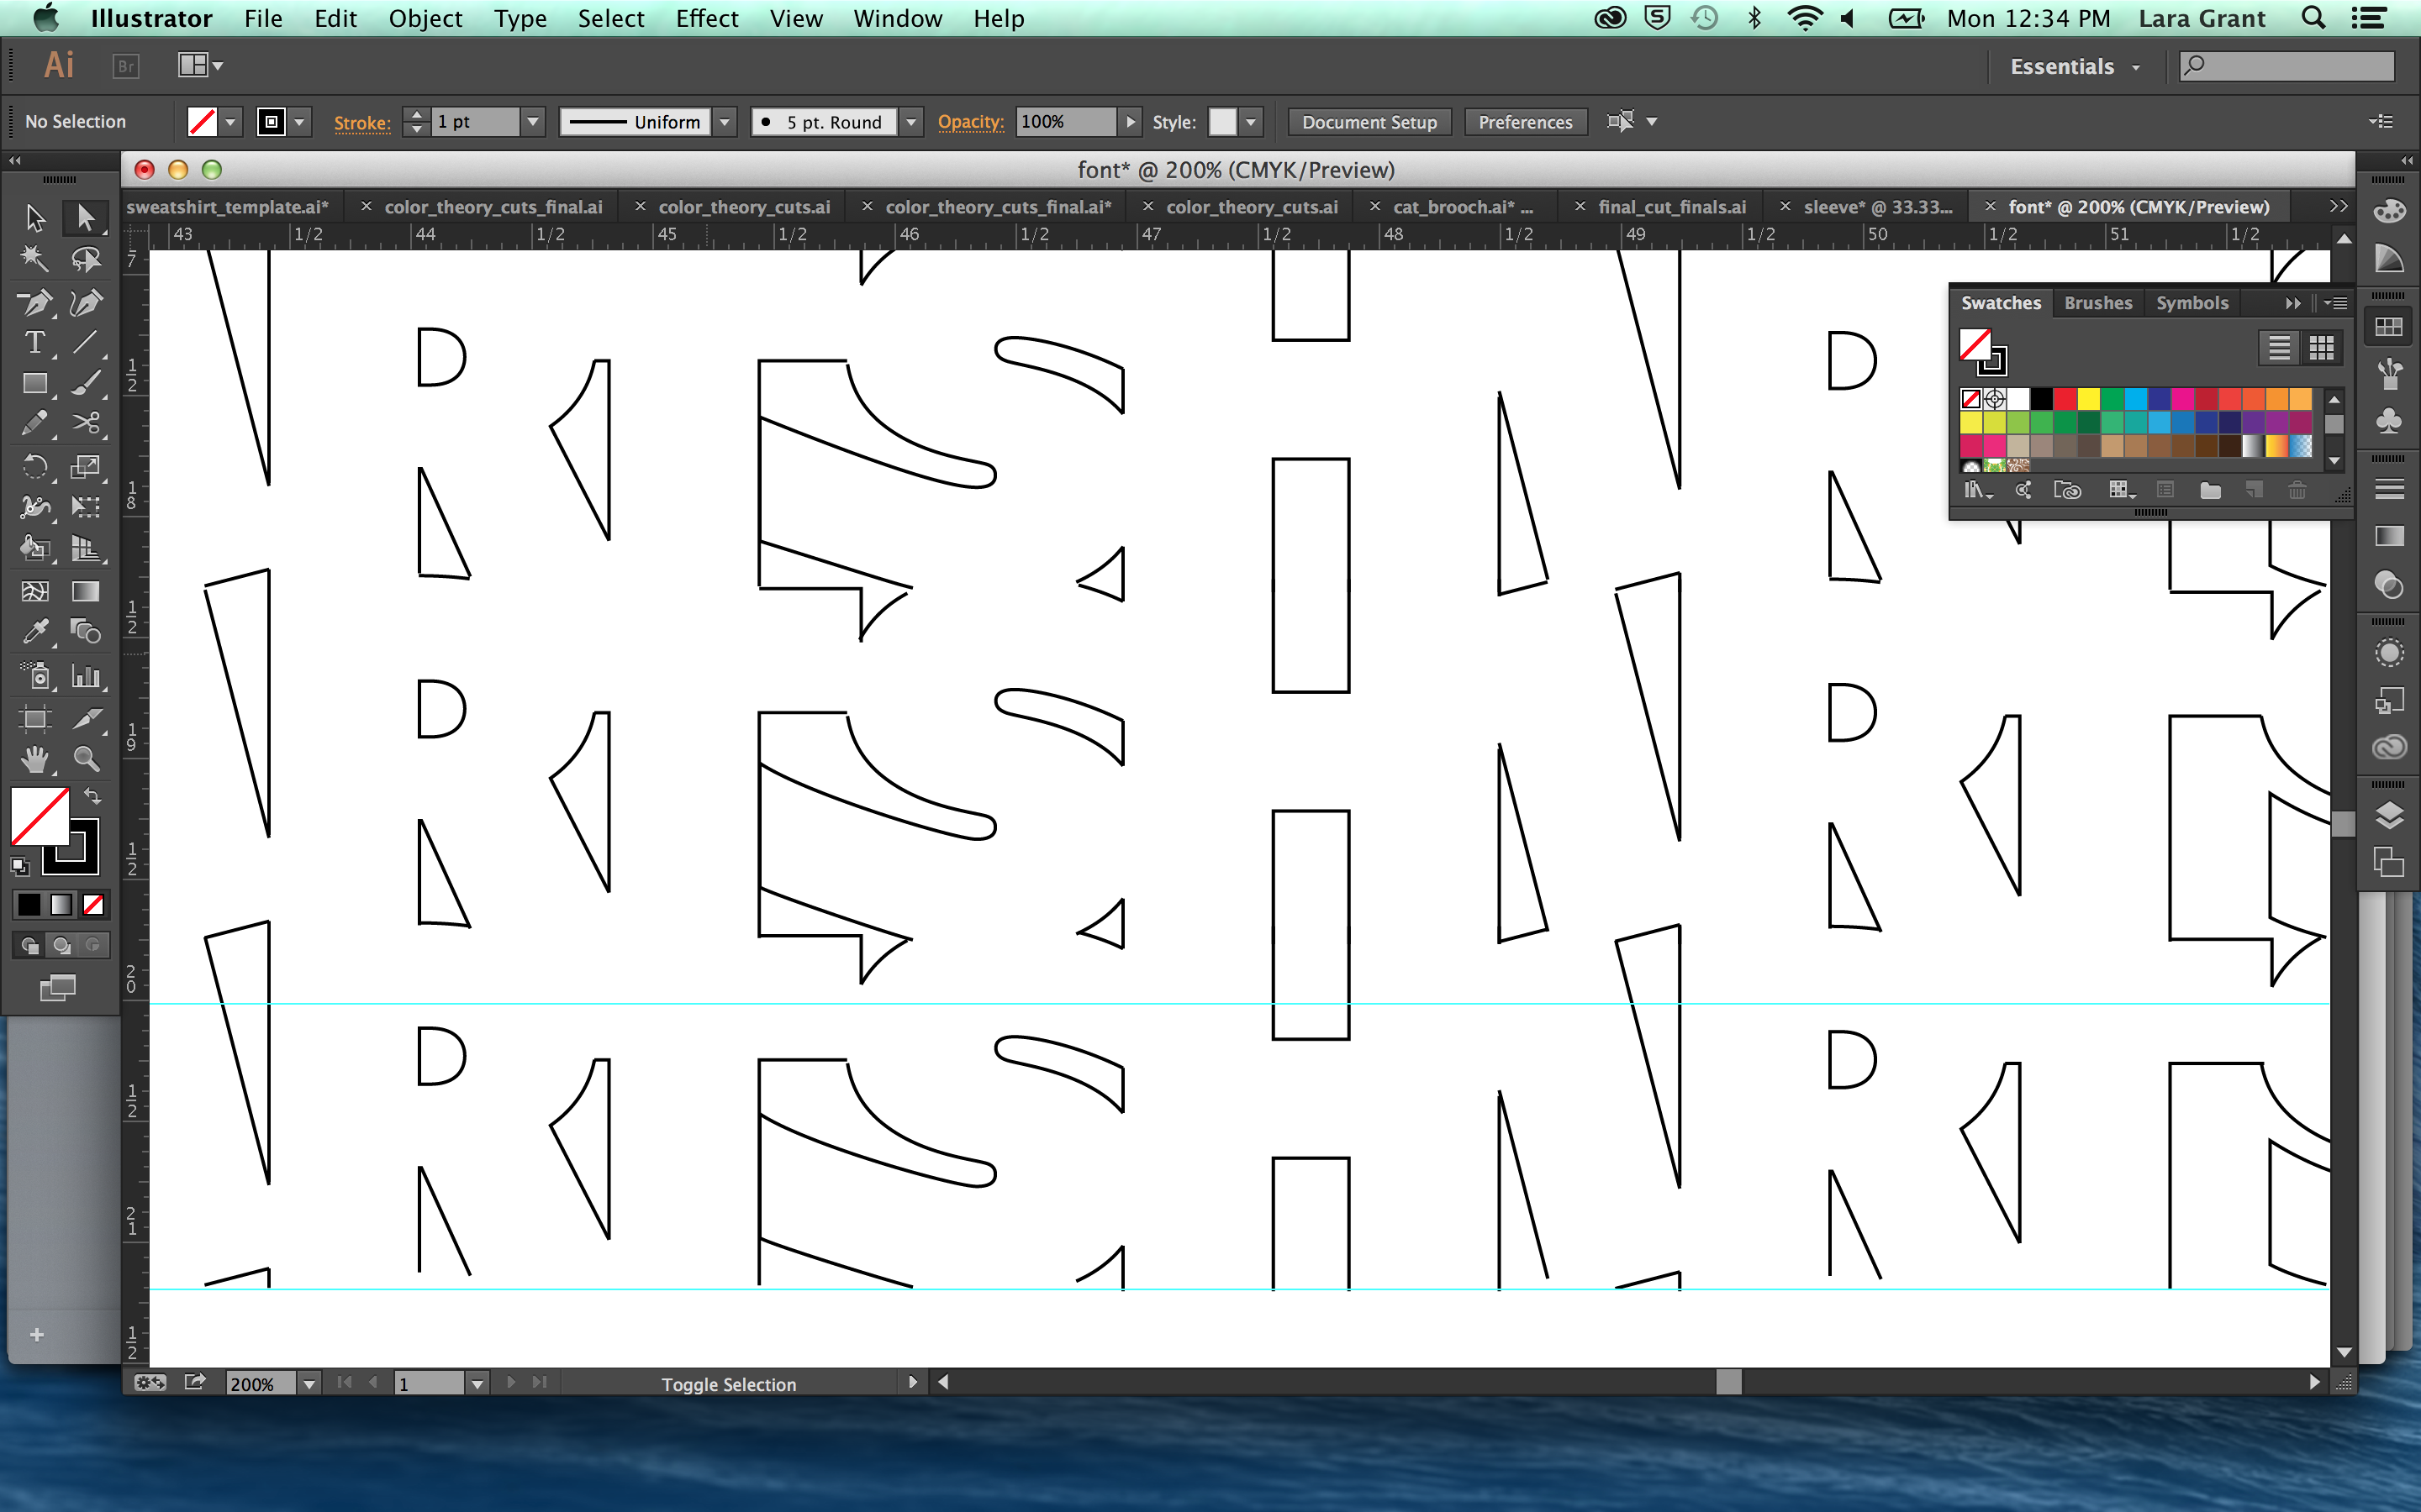The image size is (2421, 1512).
Task: Select the Gradient tool
Action: click(86, 591)
